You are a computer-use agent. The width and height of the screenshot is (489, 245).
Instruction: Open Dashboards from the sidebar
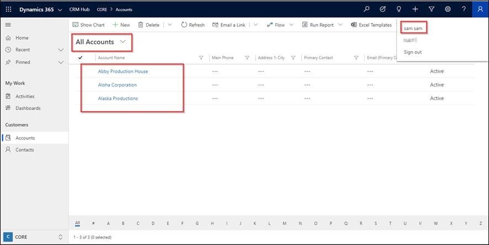point(28,108)
